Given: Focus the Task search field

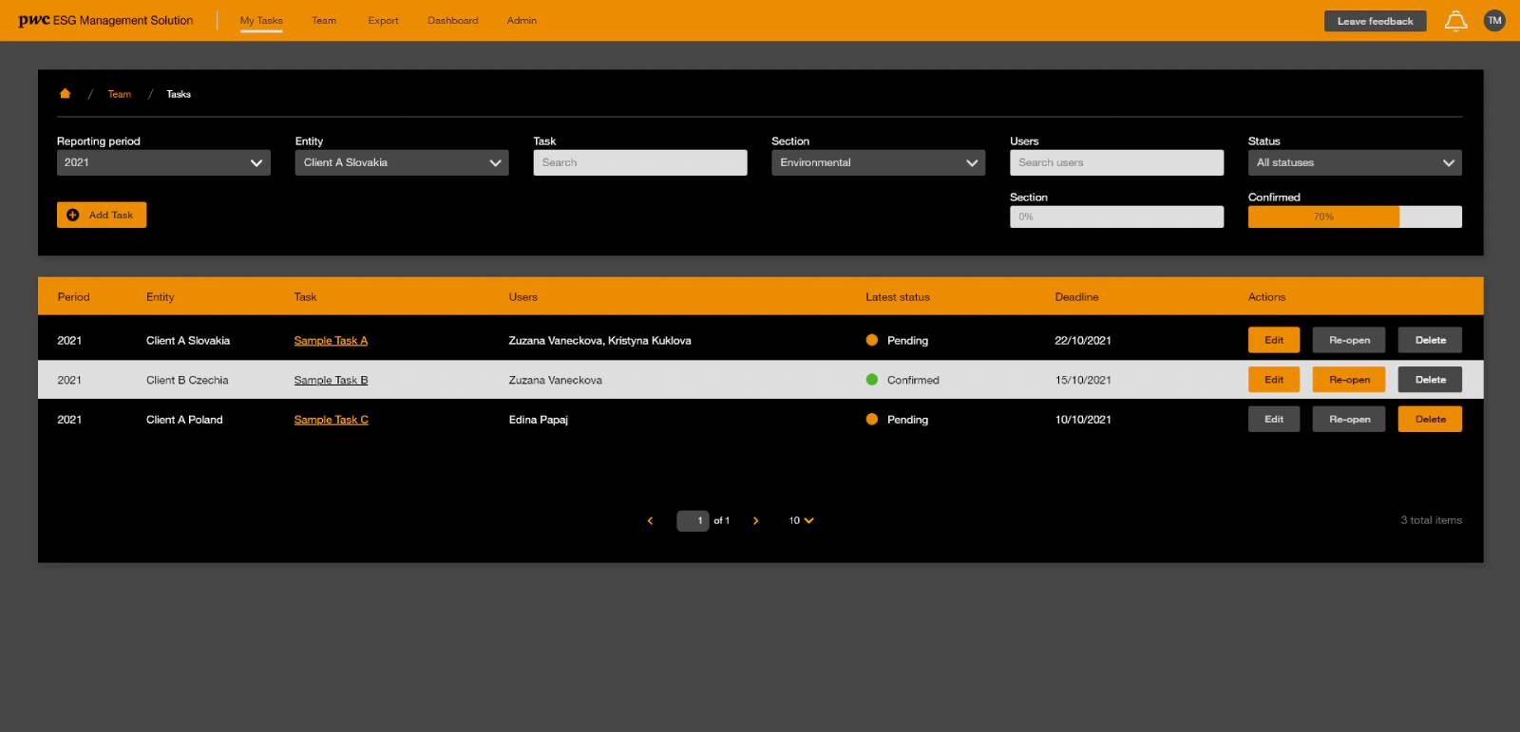Looking at the screenshot, I should pos(639,162).
